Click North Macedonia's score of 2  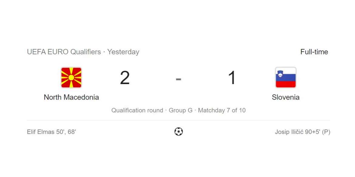tap(125, 78)
